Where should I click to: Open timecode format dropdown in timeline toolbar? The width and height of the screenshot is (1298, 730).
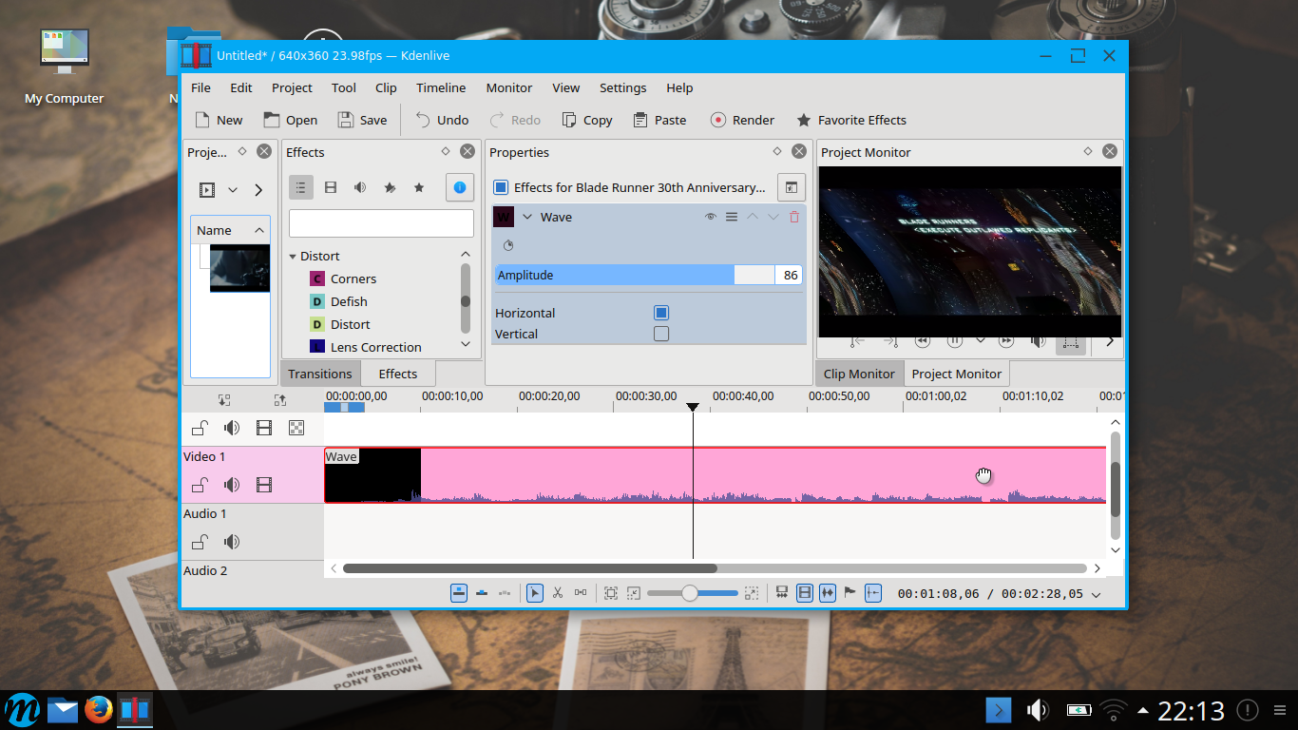coord(1097,594)
